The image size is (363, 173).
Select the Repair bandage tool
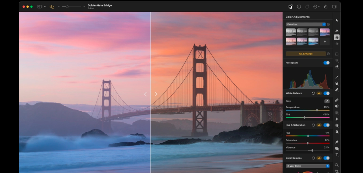click(337, 100)
